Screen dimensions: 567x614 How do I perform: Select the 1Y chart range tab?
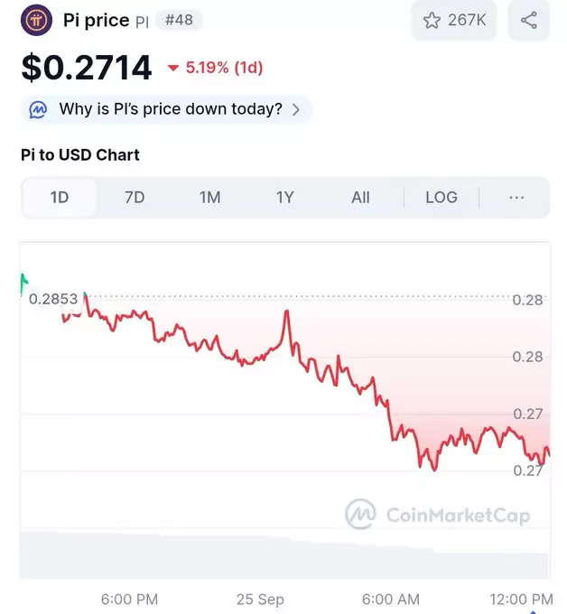point(285,198)
